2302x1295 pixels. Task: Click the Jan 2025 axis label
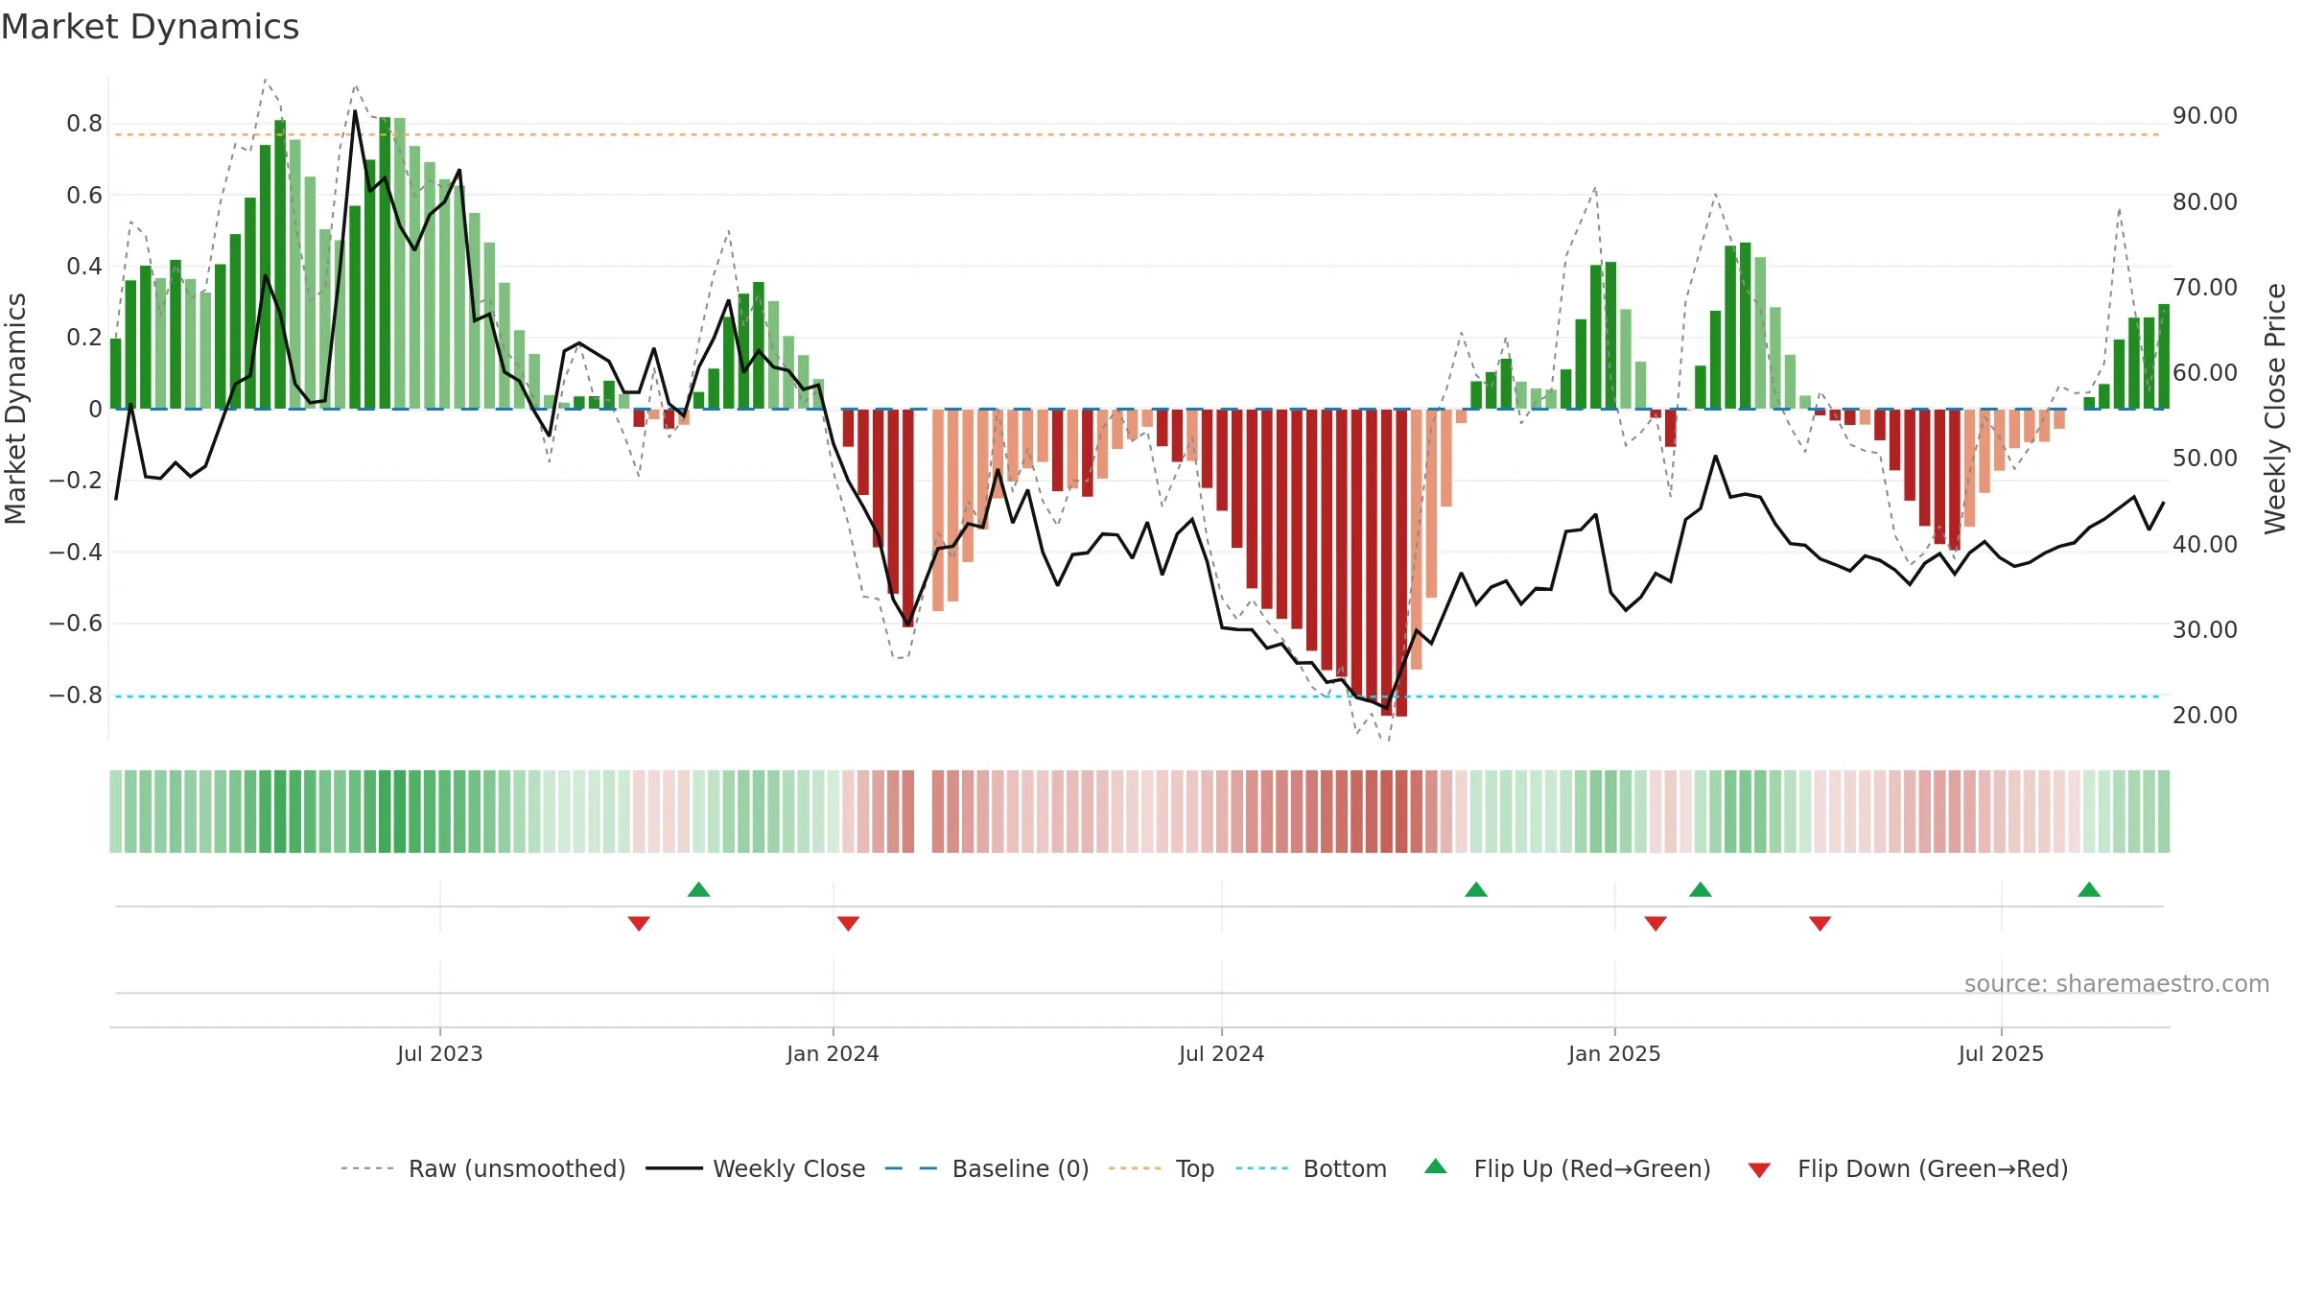[x=1614, y=1053]
